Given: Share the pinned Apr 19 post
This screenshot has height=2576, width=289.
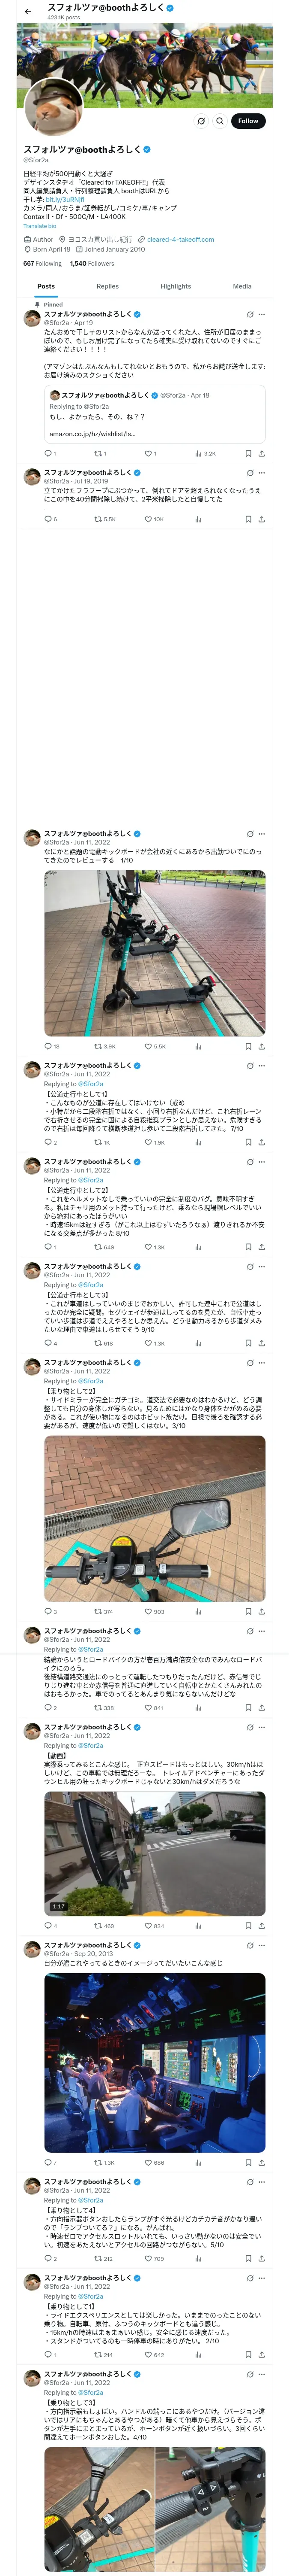Looking at the screenshot, I should [x=261, y=453].
